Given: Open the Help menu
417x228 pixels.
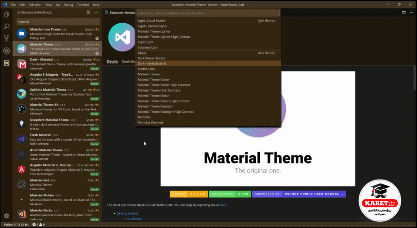Looking at the screenshot, I should [96, 5].
